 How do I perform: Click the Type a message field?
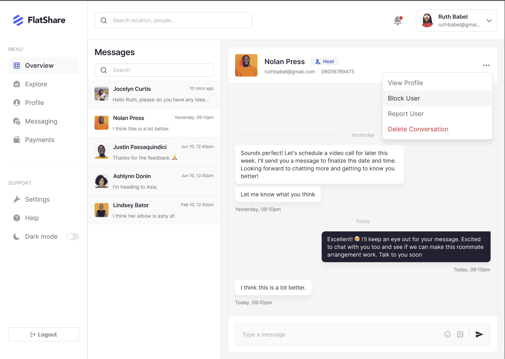click(338, 334)
